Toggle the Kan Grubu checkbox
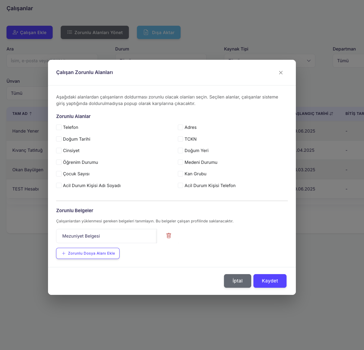This screenshot has height=350, width=364. [180, 174]
